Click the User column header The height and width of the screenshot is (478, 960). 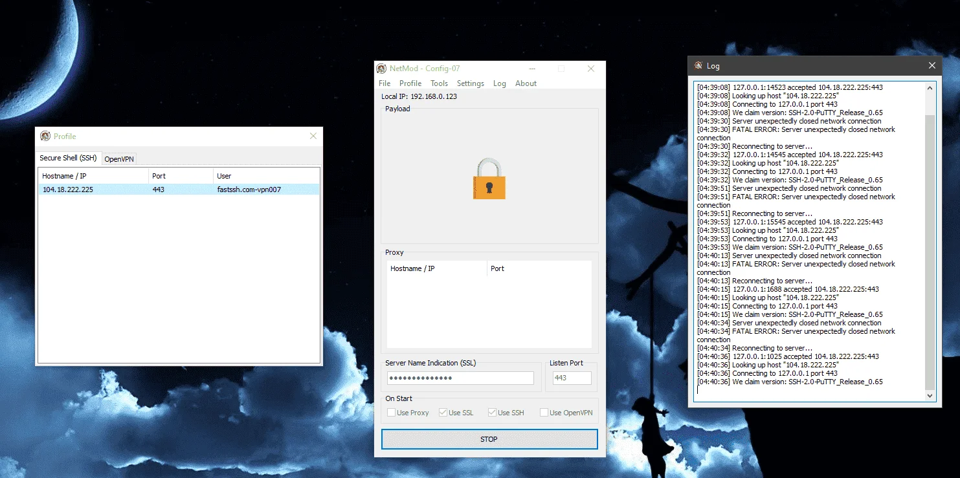tap(266, 176)
